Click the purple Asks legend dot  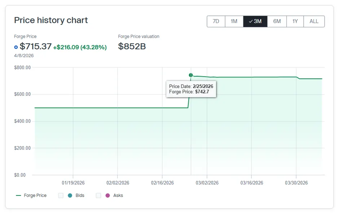(107, 196)
